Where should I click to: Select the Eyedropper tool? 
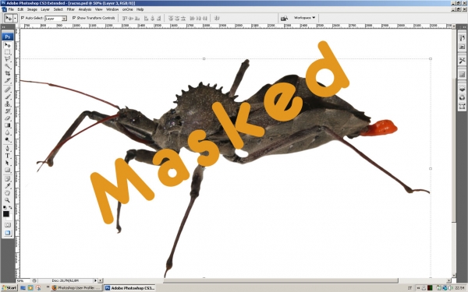coord(8,186)
